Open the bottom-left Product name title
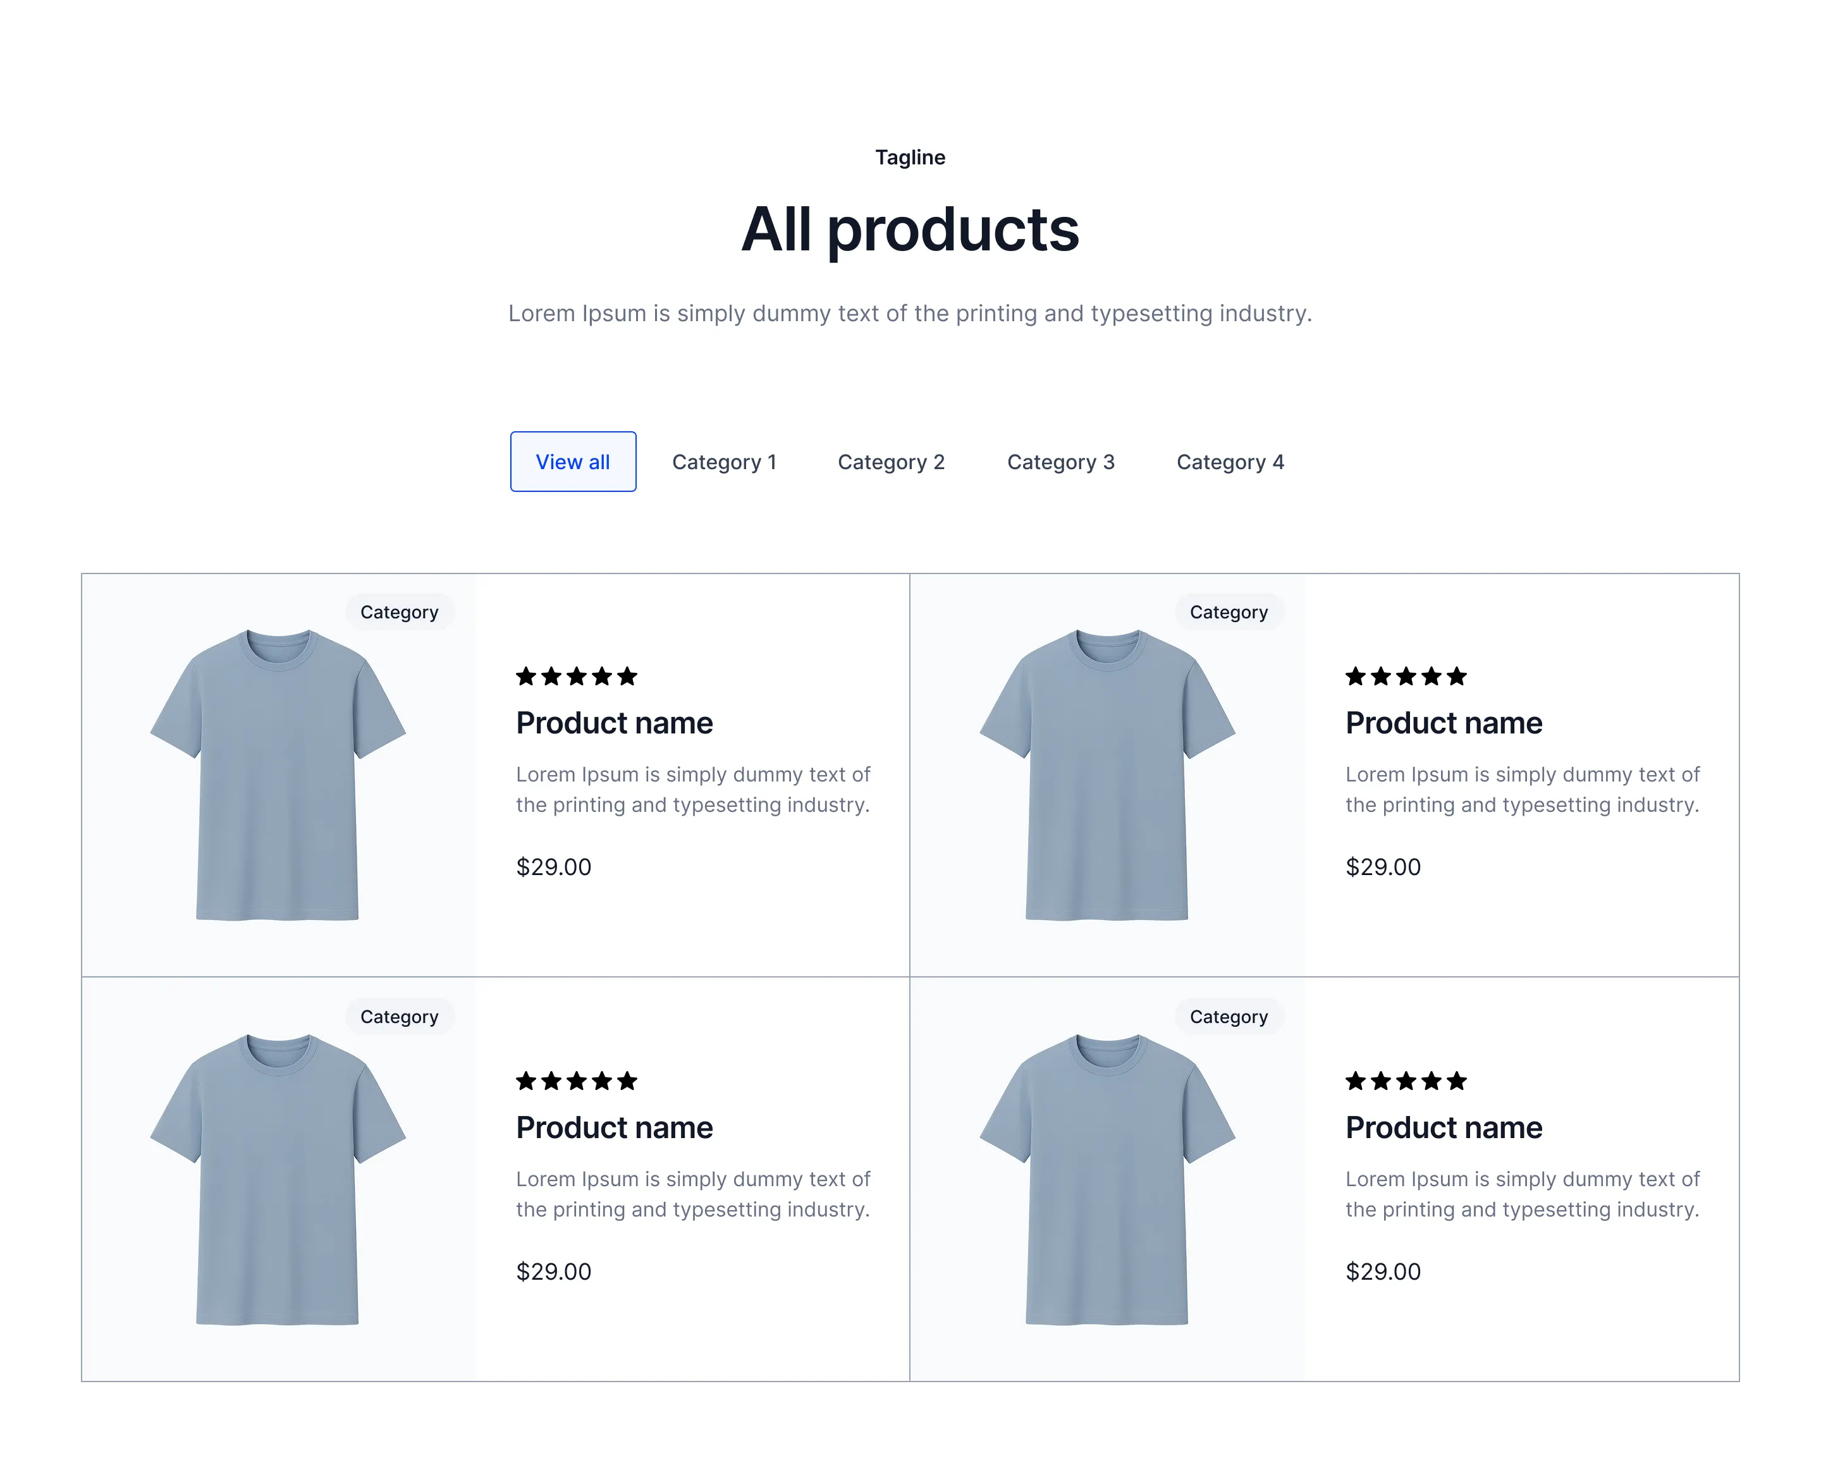This screenshot has width=1821, height=1477. click(615, 1127)
